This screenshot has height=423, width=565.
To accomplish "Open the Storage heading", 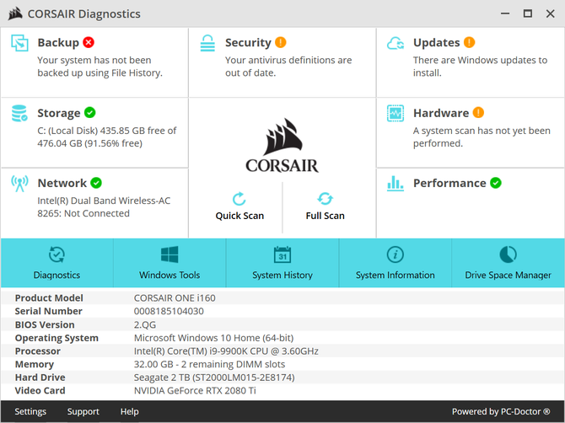I will click(x=59, y=113).
